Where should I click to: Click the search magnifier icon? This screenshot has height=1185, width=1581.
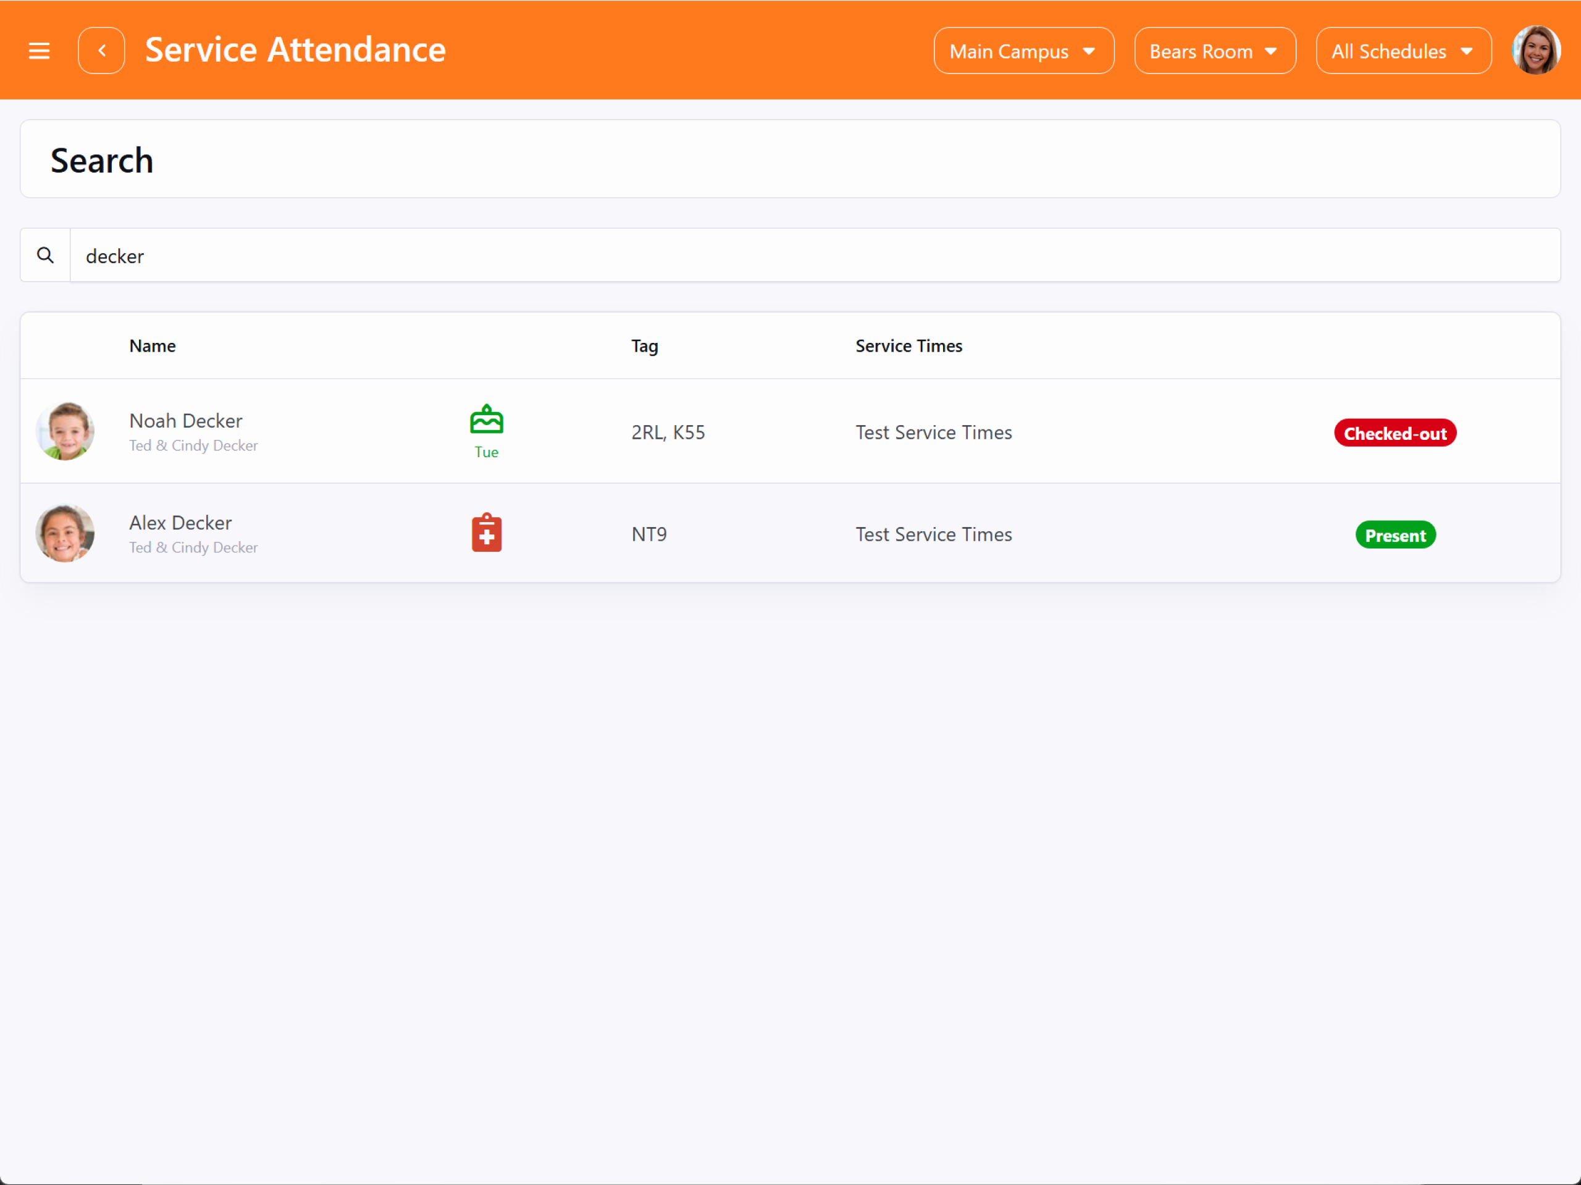(45, 255)
